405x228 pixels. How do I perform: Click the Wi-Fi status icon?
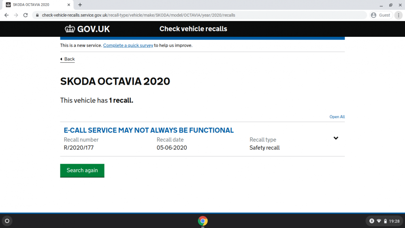coord(379,221)
